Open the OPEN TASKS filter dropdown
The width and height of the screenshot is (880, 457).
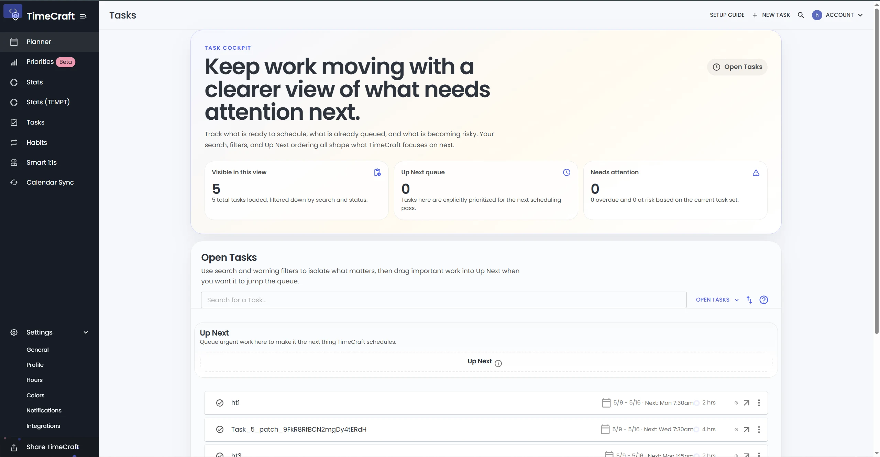click(x=717, y=300)
